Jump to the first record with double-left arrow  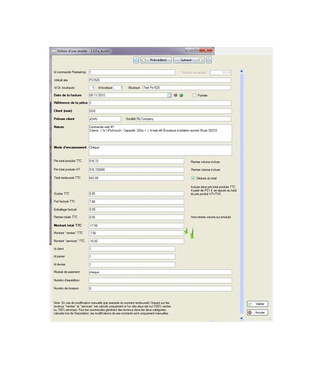point(136,60)
